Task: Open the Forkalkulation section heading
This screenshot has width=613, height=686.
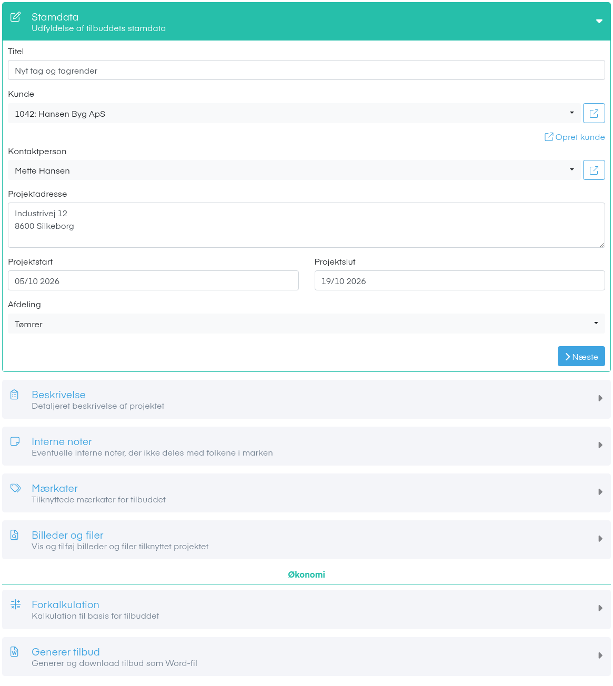Action: [x=65, y=604]
